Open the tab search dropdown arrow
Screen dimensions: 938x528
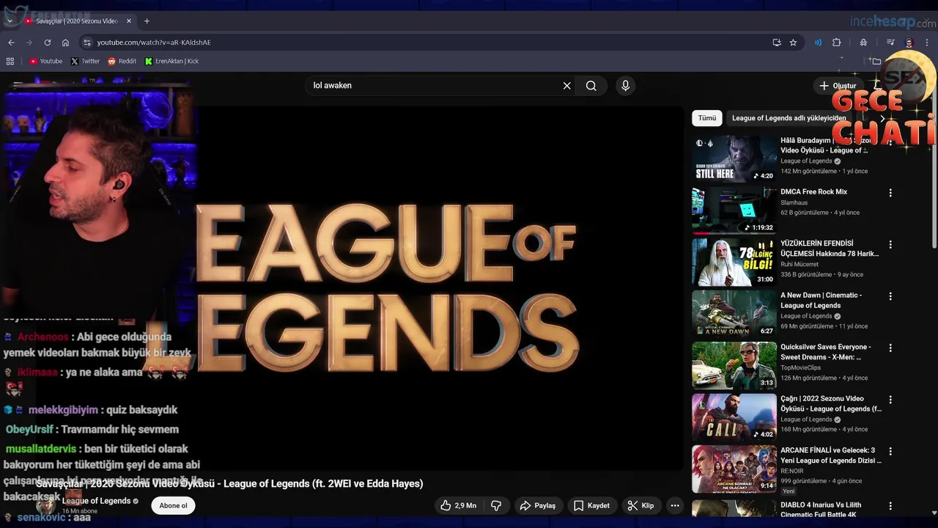[8, 21]
